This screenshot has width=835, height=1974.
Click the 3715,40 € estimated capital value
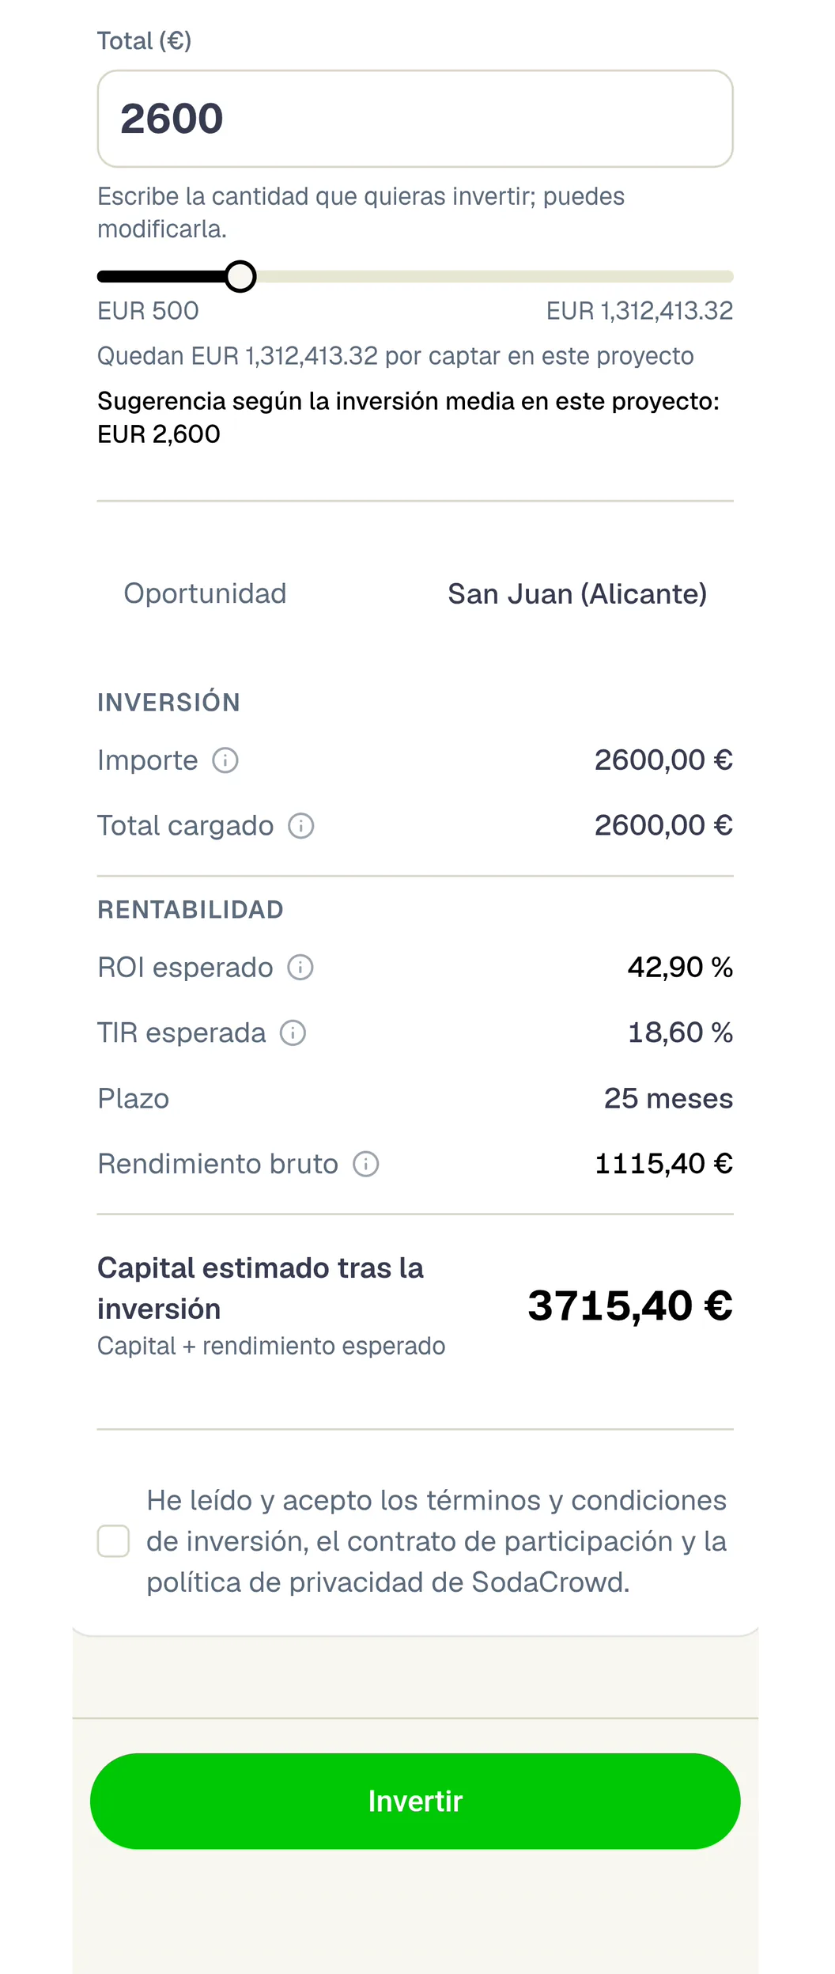(630, 1305)
